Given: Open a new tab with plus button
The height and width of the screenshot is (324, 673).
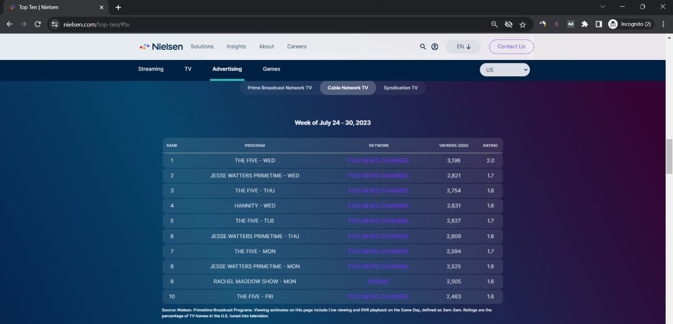Looking at the screenshot, I should (118, 7).
